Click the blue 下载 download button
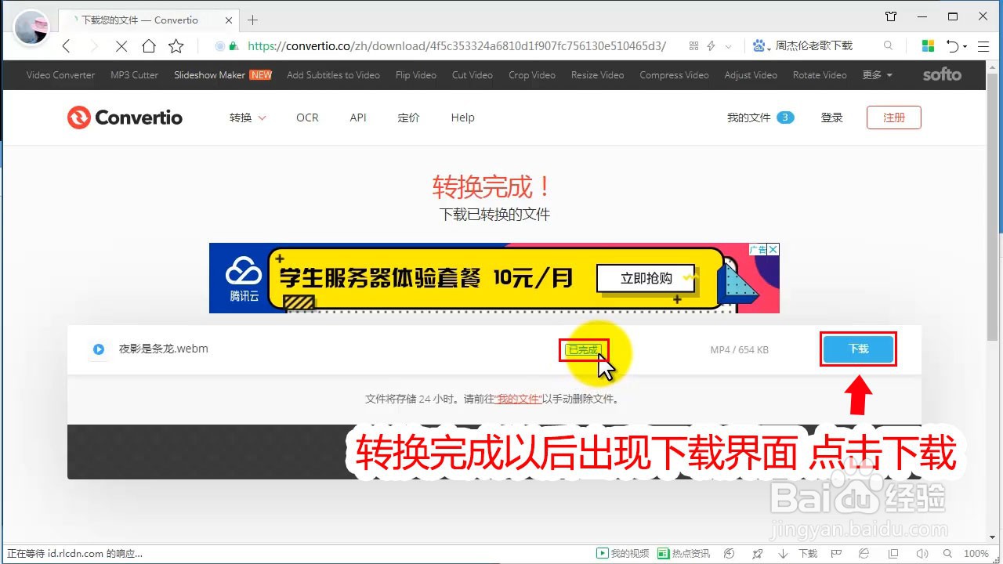Viewport: 1003px width, 564px height. point(859,349)
